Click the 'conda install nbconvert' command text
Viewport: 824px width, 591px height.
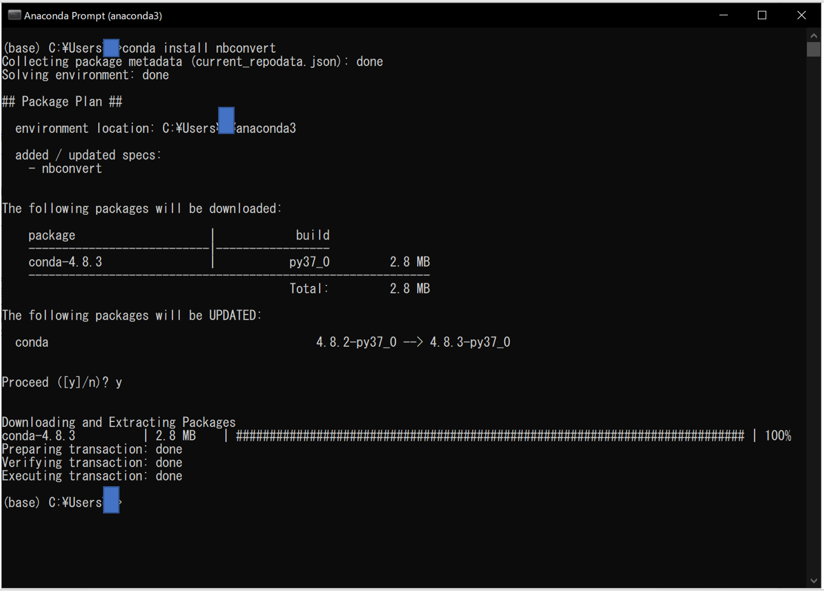point(199,48)
